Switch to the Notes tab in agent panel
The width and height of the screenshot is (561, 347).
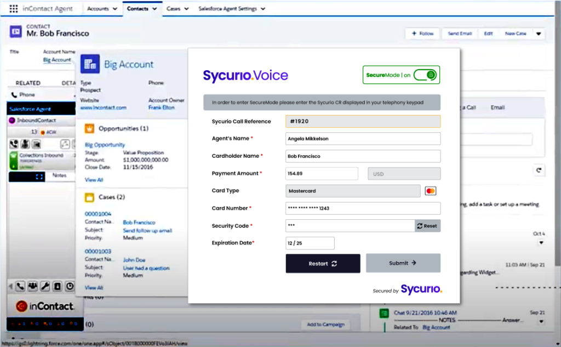(x=59, y=175)
